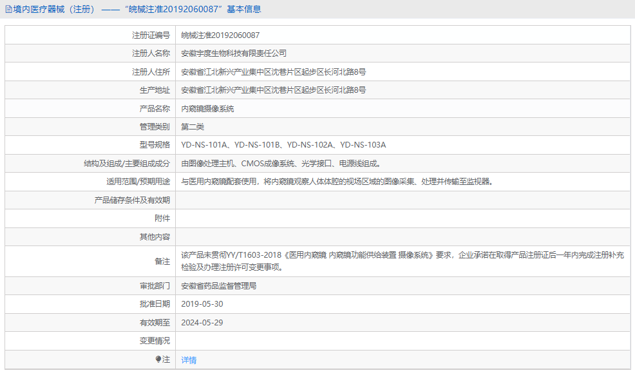Click the 注册人名称 label

[x=151, y=53]
